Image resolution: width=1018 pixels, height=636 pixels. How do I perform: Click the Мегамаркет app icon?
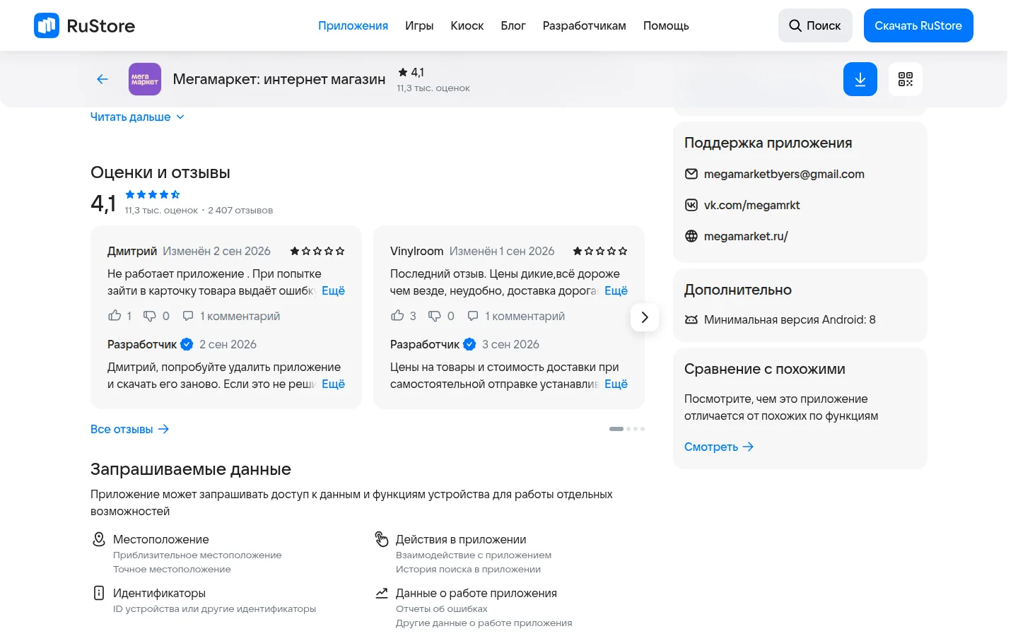pos(145,79)
